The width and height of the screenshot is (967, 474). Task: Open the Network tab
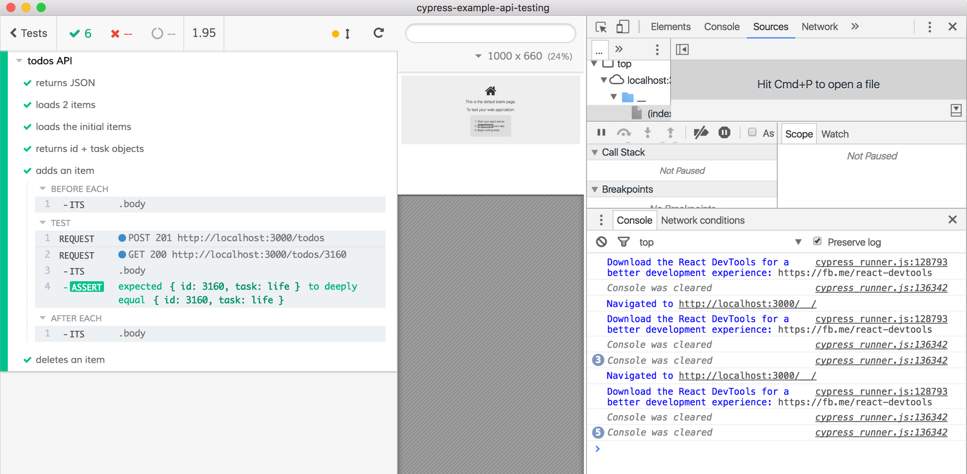pos(820,27)
